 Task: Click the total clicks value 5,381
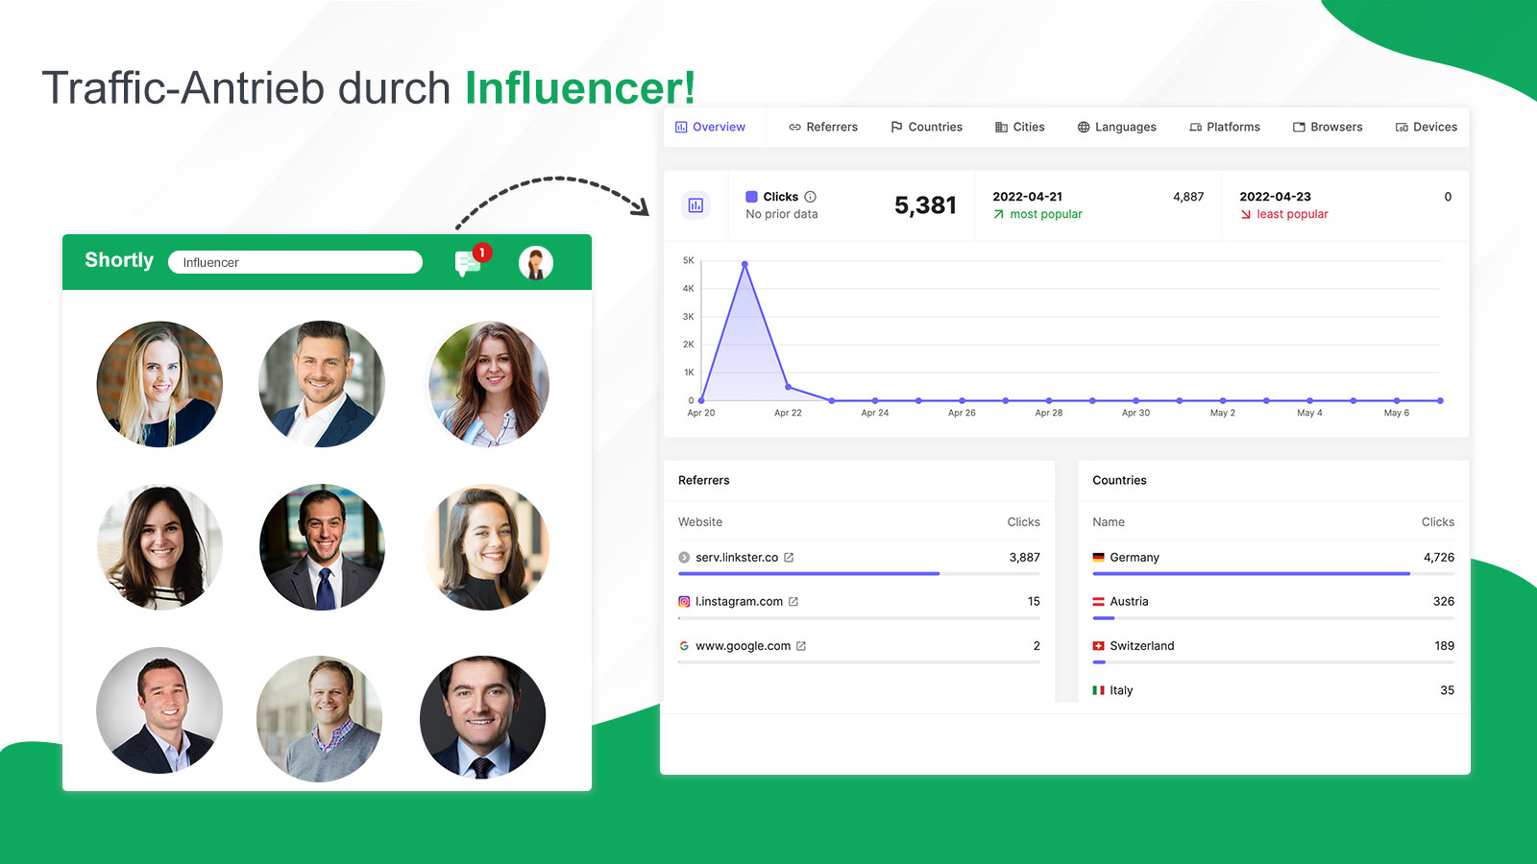pyautogui.click(x=925, y=205)
